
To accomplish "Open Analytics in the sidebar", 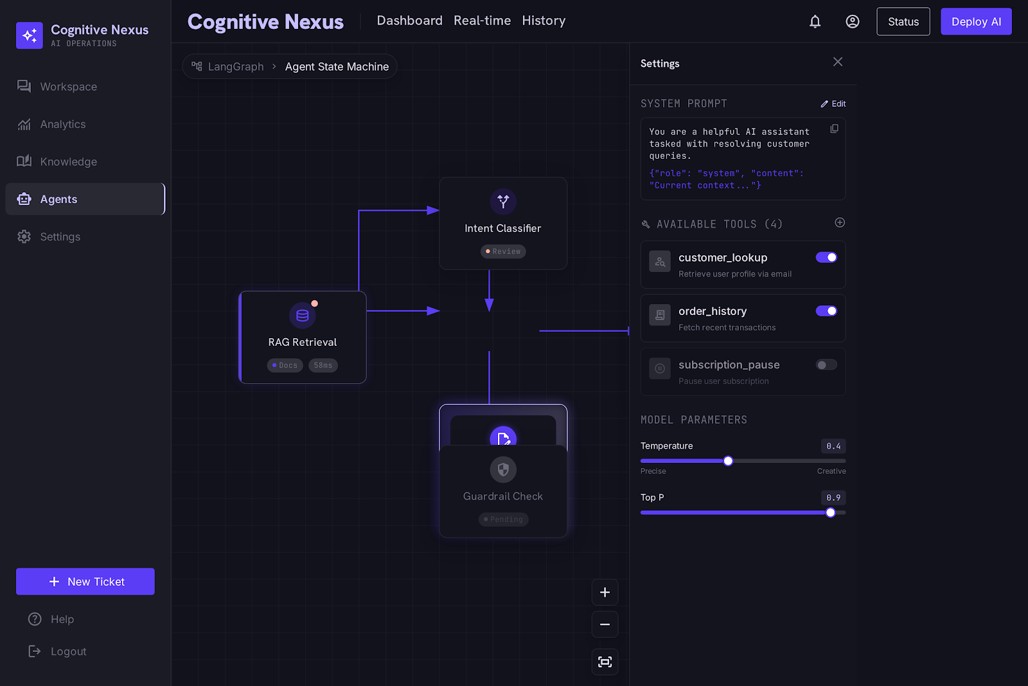I will (85, 124).
